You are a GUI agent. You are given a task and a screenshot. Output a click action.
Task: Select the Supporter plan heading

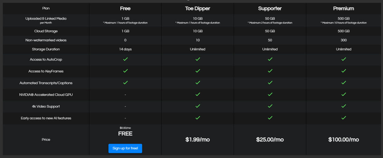point(270,9)
